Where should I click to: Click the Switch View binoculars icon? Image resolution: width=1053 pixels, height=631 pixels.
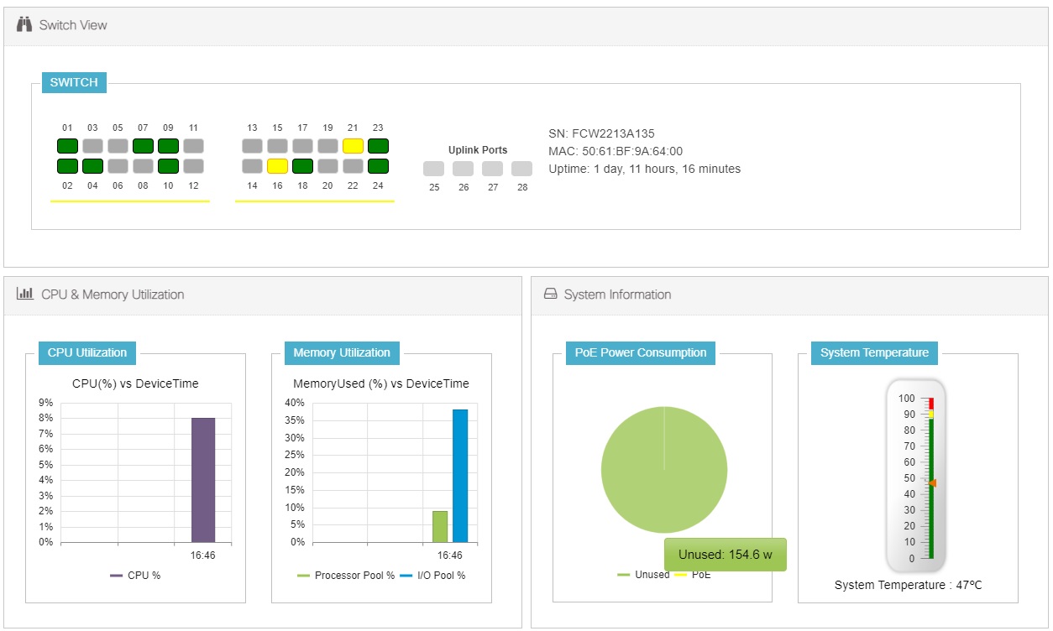click(24, 24)
